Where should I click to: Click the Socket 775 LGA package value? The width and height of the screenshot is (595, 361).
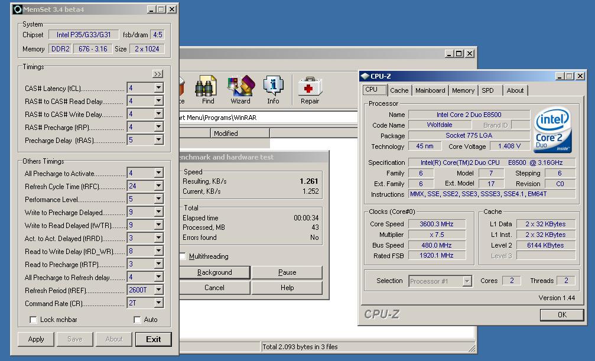[x=469, y=135]
